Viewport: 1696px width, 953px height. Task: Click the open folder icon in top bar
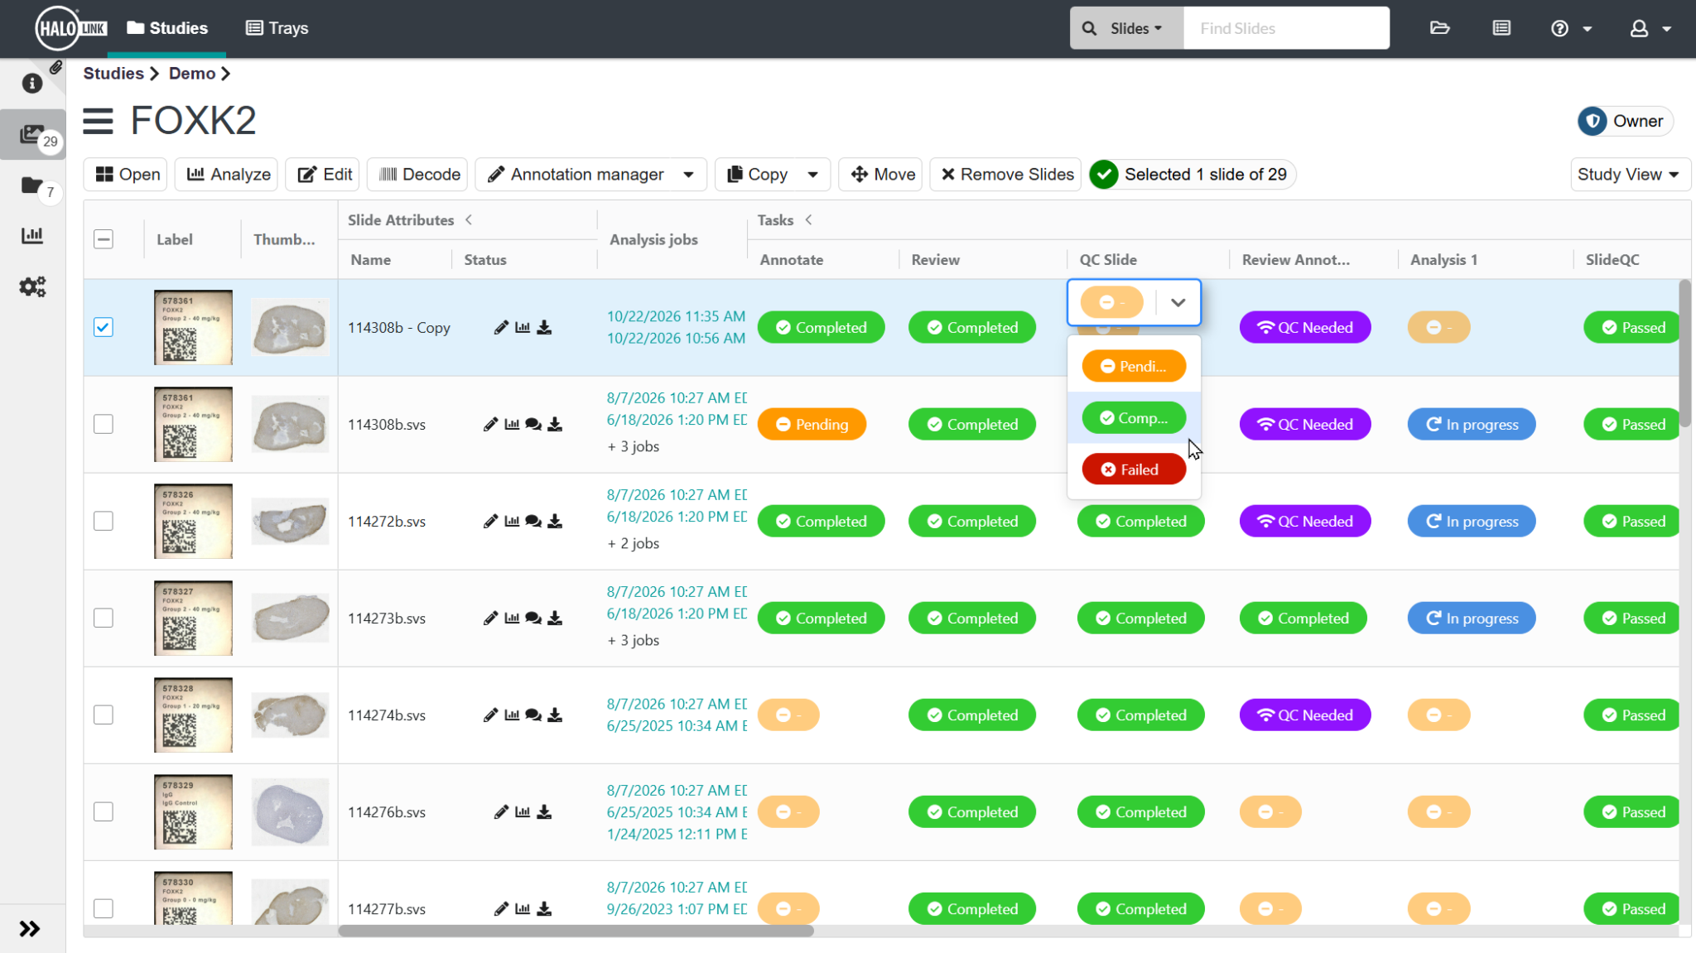pos(1440,28)
